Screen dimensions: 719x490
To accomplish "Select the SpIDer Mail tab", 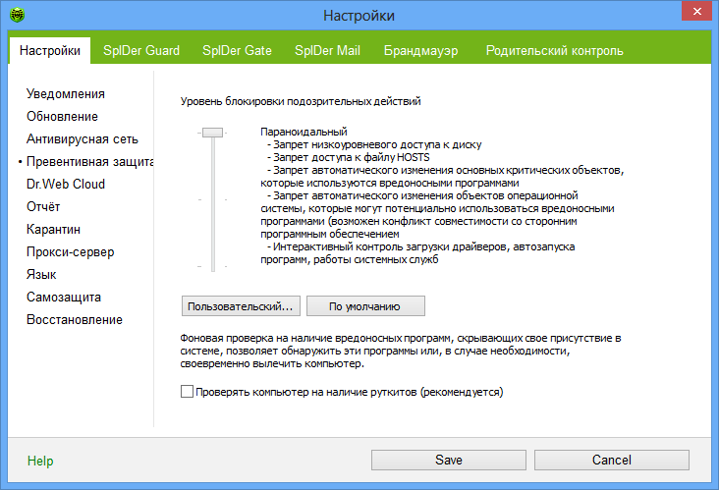I will pos(327,50).
